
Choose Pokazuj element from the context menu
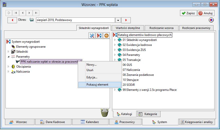point(97,85)
